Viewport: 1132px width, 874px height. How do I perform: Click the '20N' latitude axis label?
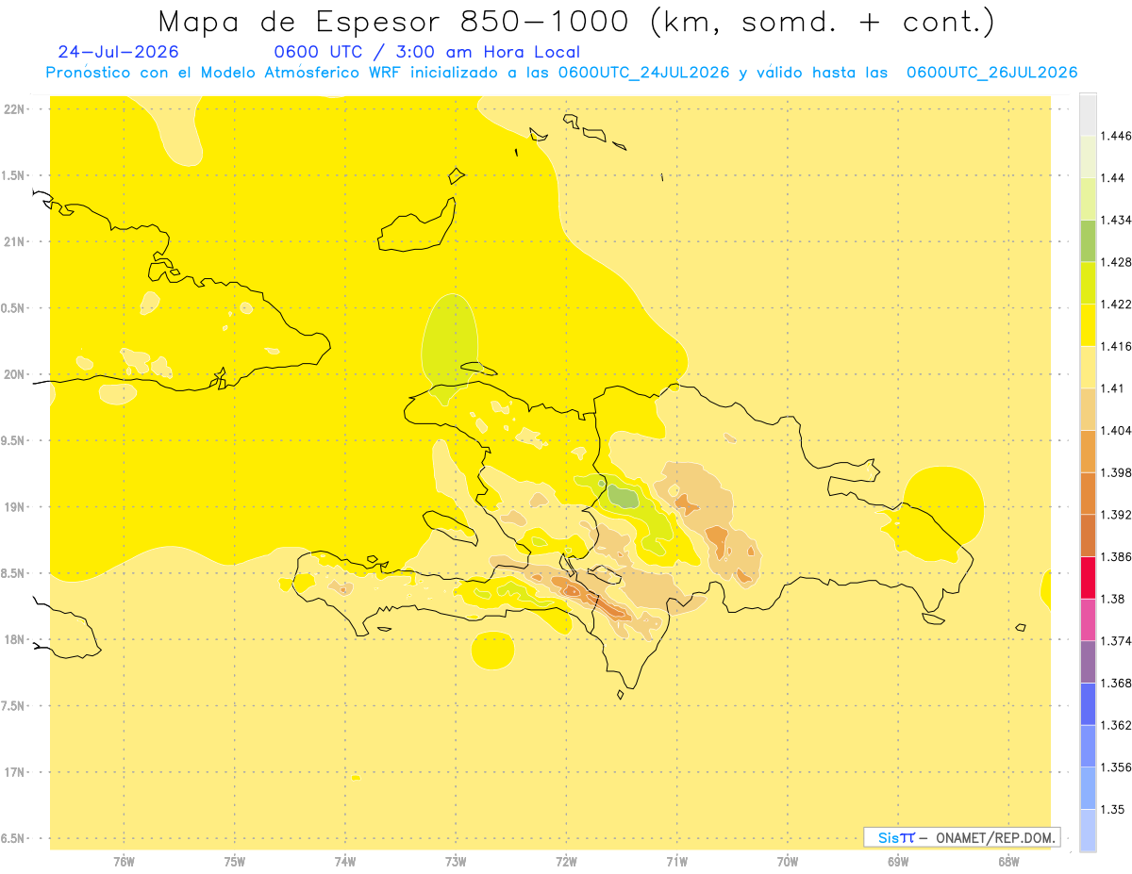(x=15, y=374)
